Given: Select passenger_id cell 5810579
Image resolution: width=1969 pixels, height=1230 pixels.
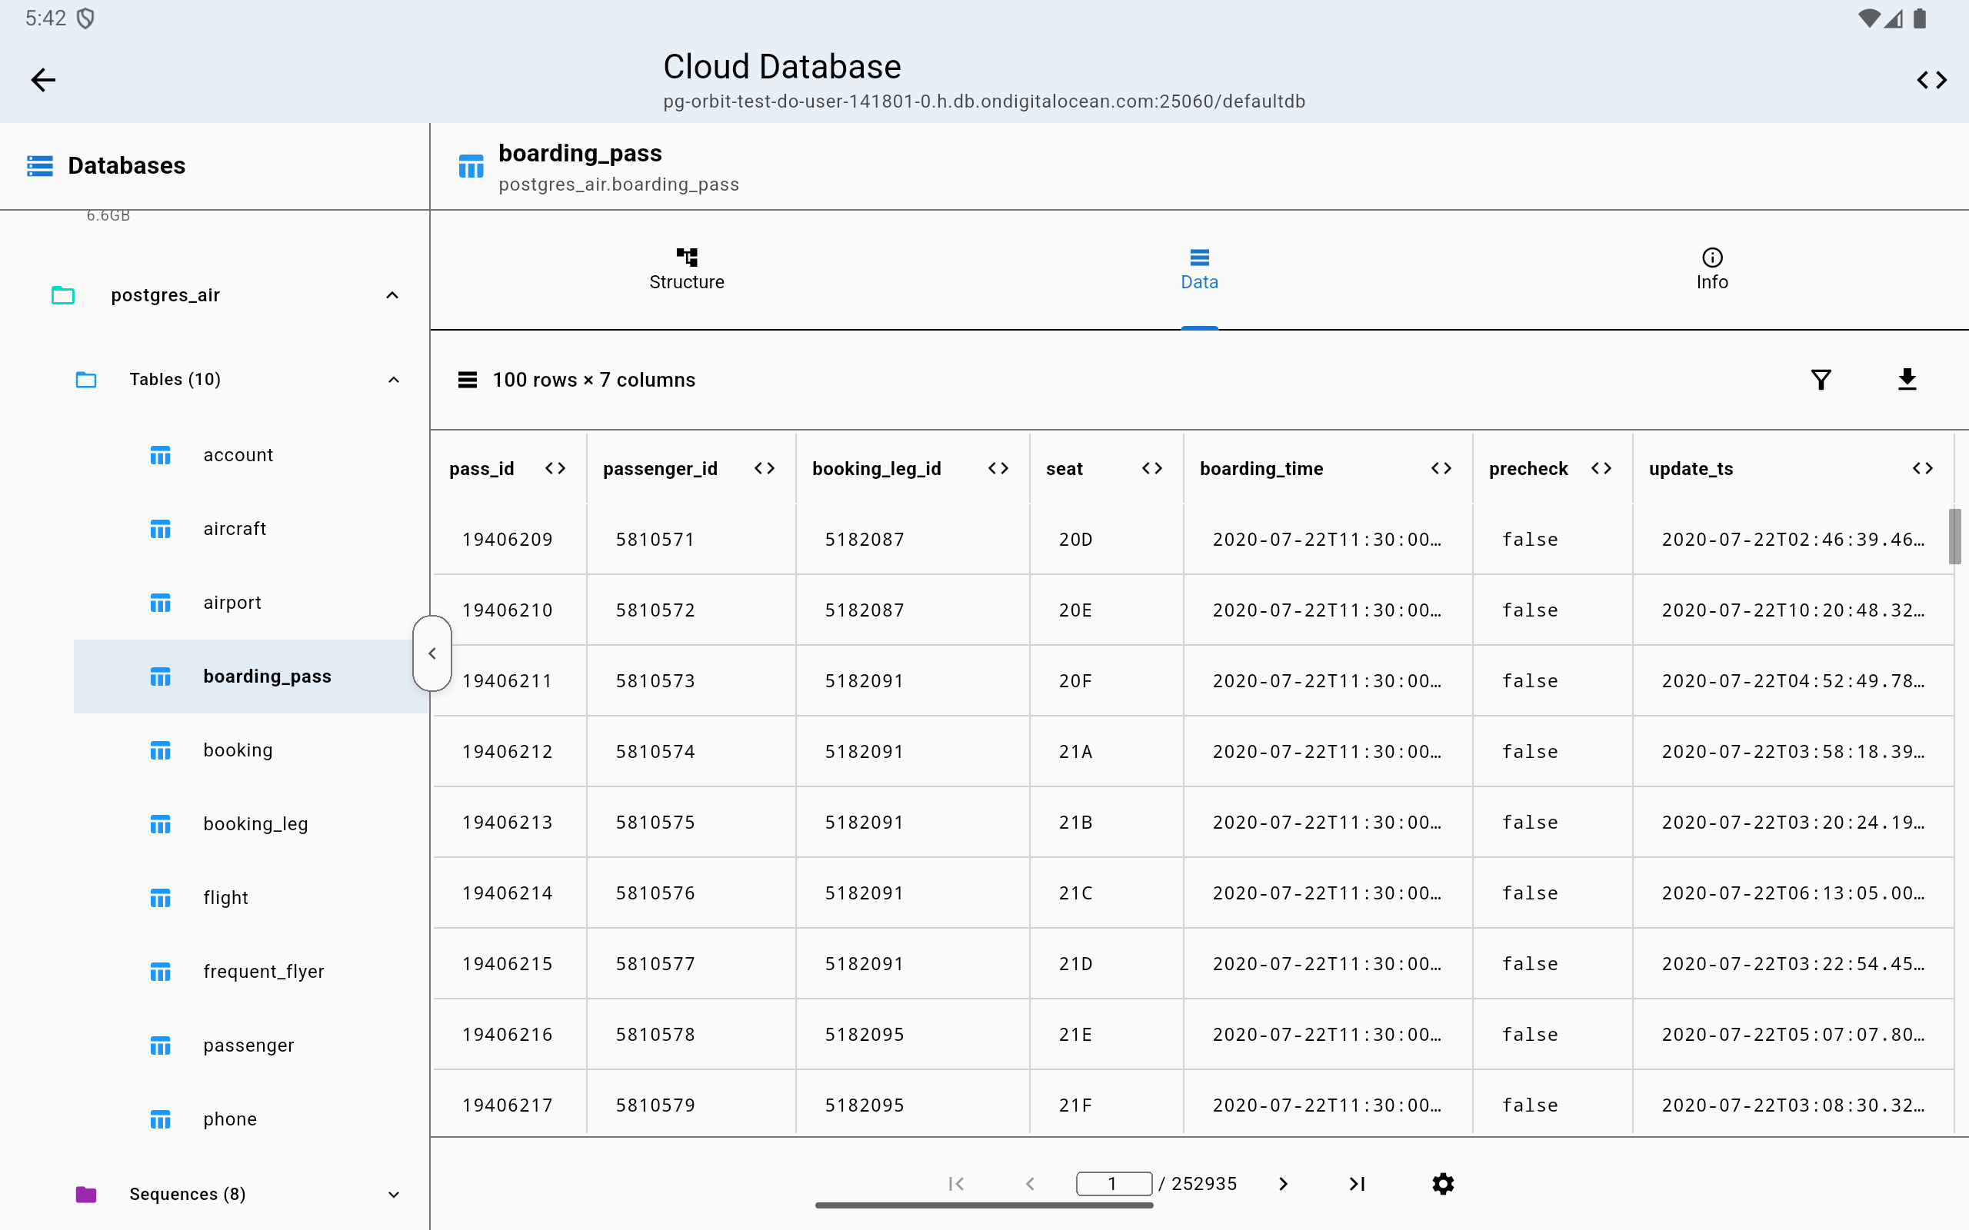Looking at the screenshot, I should [x=691, y=1105].
